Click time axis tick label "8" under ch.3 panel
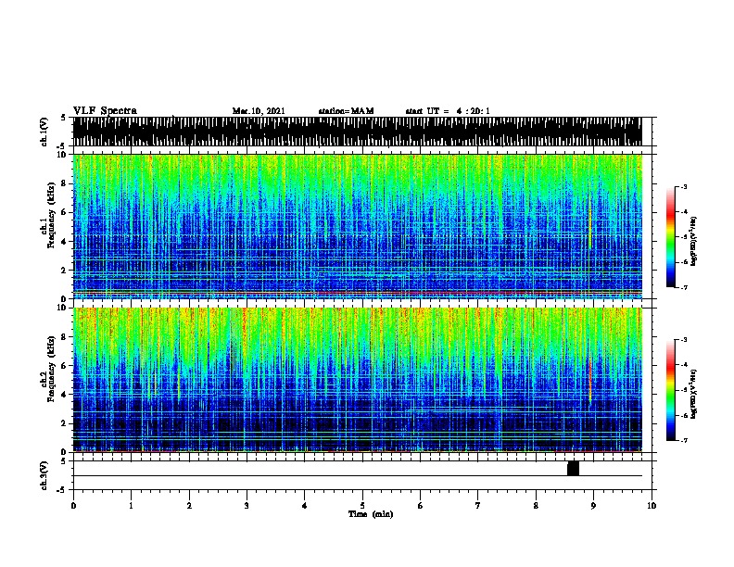The height and width of the screenshot is (567, 734). [536, 506]
